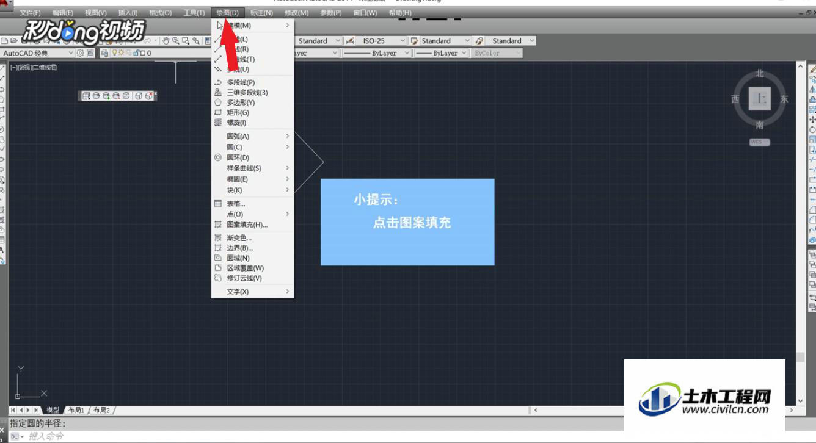This screenshot has height=443, width=816.
Task: Open the Parametric (参数) menu
Action: pyautogui.click(x=330, y=13)
